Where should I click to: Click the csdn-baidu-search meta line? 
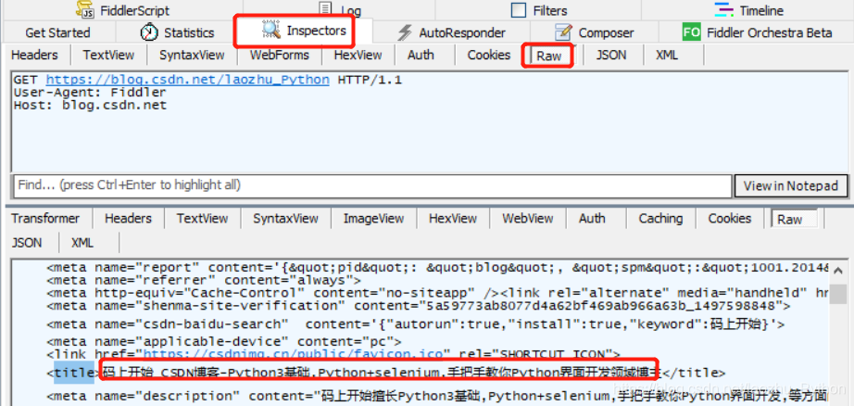[x=416, y=324]
